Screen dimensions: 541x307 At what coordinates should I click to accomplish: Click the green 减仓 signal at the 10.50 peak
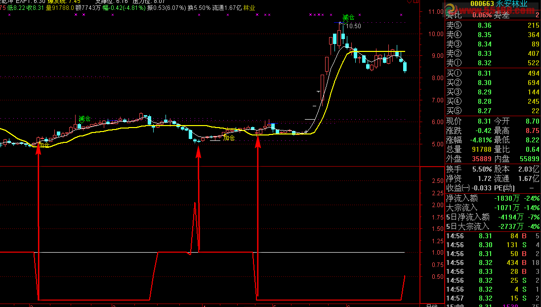click(348, 17)
